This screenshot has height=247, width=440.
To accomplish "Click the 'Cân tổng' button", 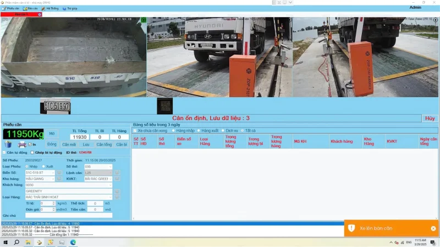I will (x=104, y=144).
